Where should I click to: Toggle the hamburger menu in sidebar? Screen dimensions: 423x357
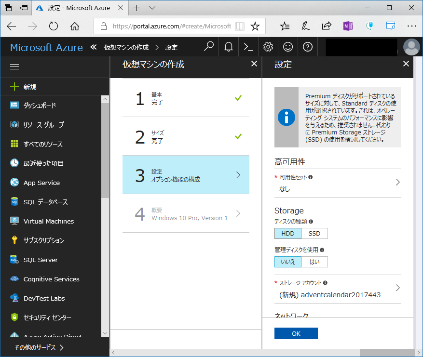coord(14,66)
